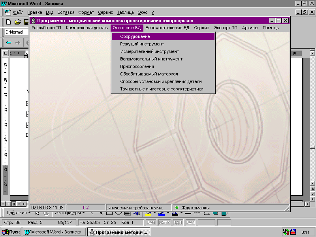Switch to the Microsoft Word - Записка taskbar button
Screen dimensions: 316x237
coord(54,232)
